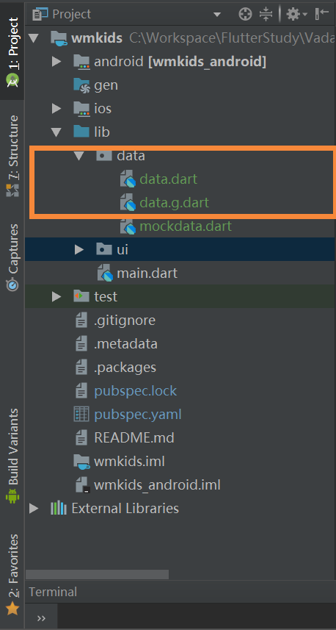Collapse the data folder
The image size is (336, 630).
79,156
